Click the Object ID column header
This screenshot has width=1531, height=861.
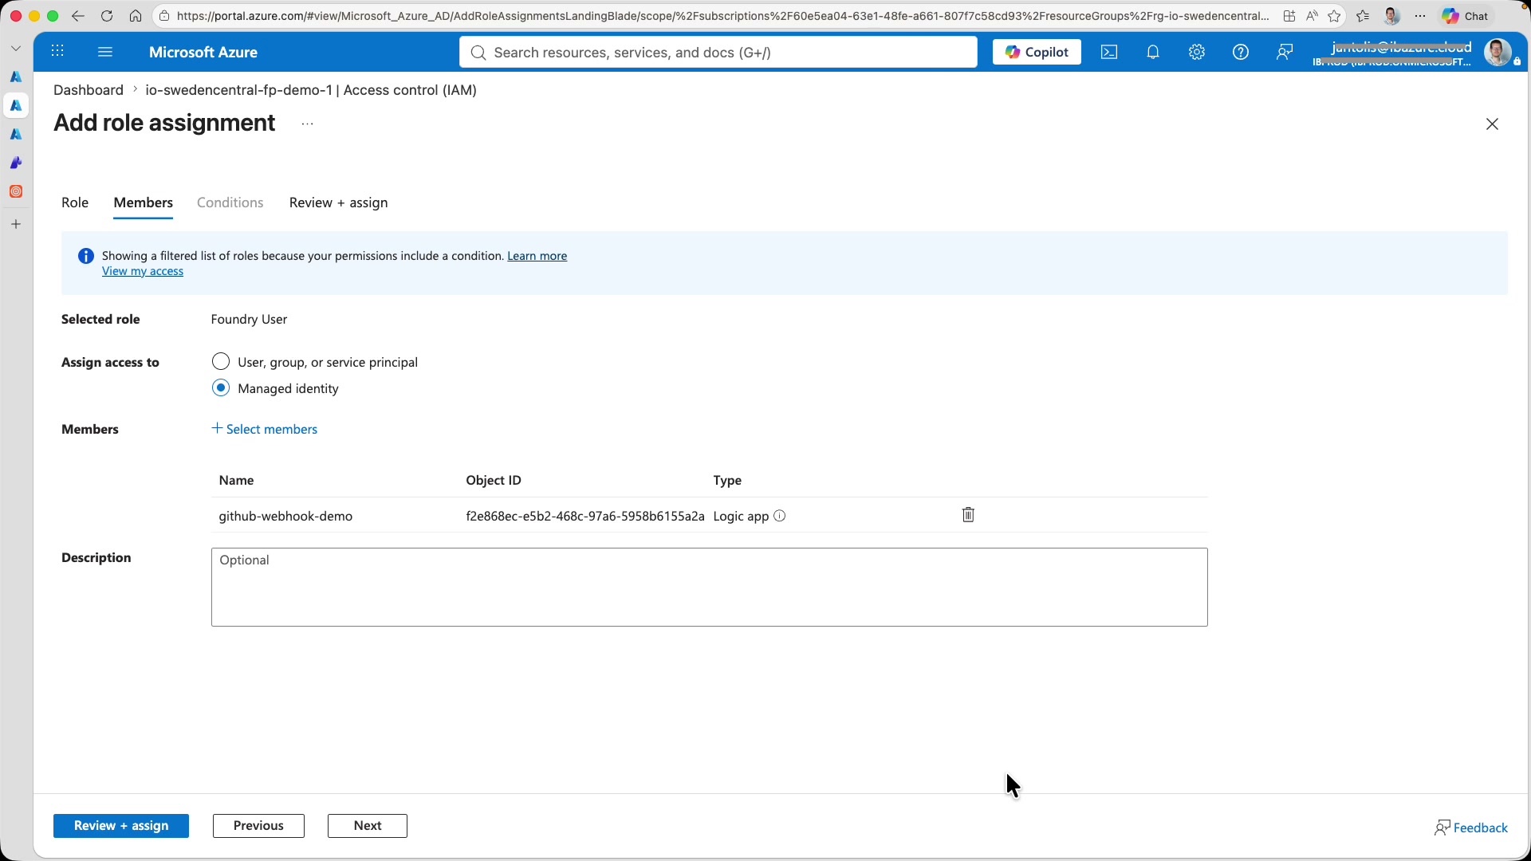(x=494, y=480)
